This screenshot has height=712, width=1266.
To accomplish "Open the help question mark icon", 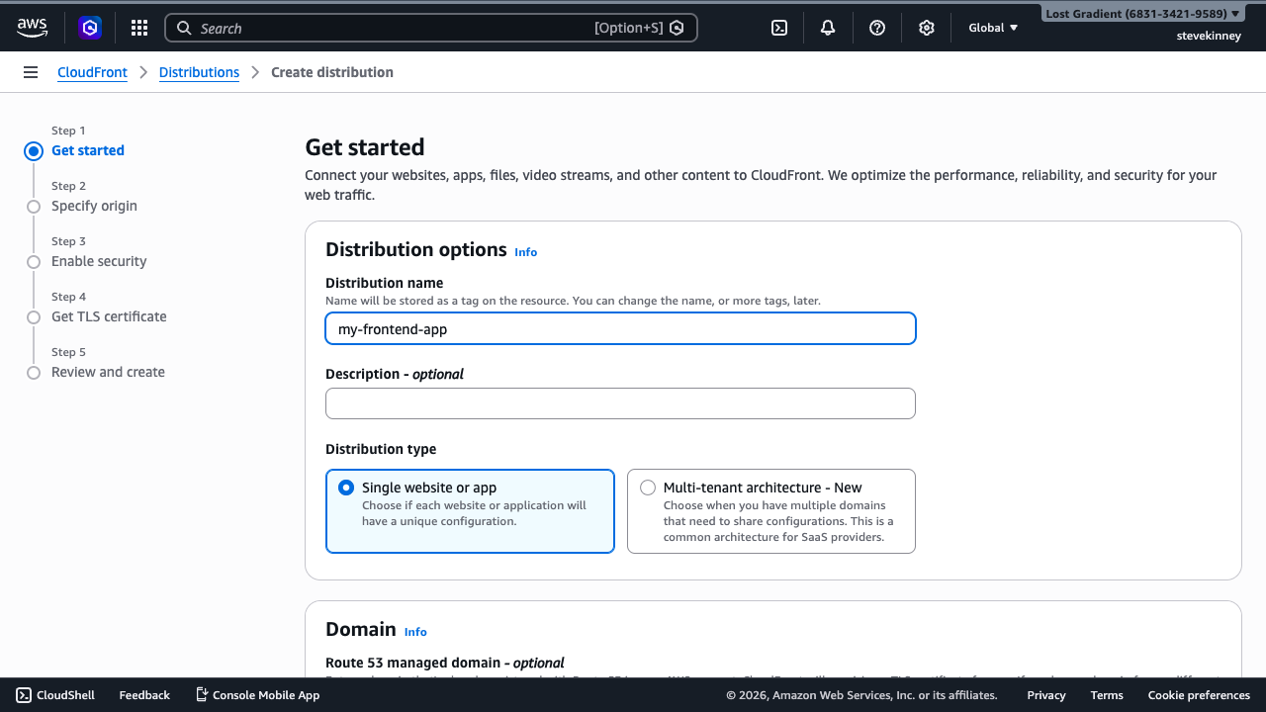I will coord(877,28).
